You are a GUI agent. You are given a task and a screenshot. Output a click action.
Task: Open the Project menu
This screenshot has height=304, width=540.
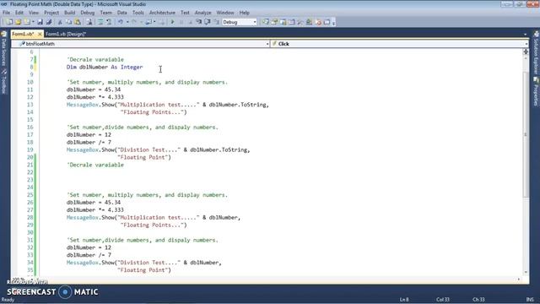[x=51, y=13]
